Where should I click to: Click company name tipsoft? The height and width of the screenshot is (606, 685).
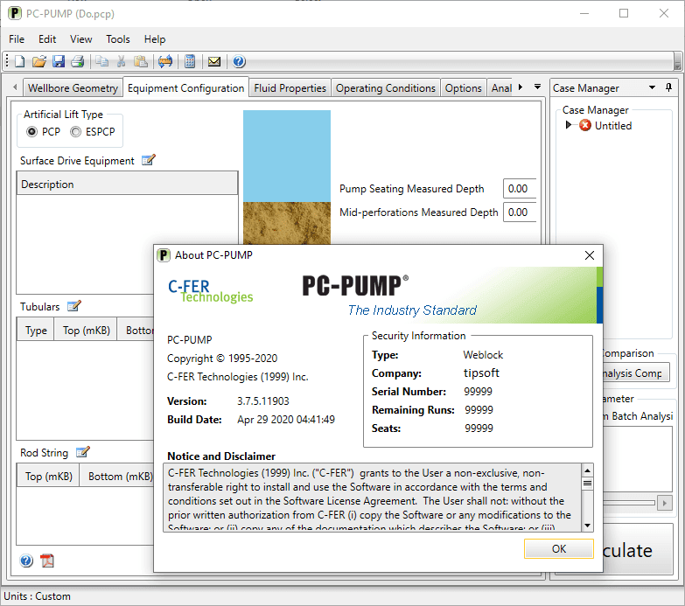[481, 373]
